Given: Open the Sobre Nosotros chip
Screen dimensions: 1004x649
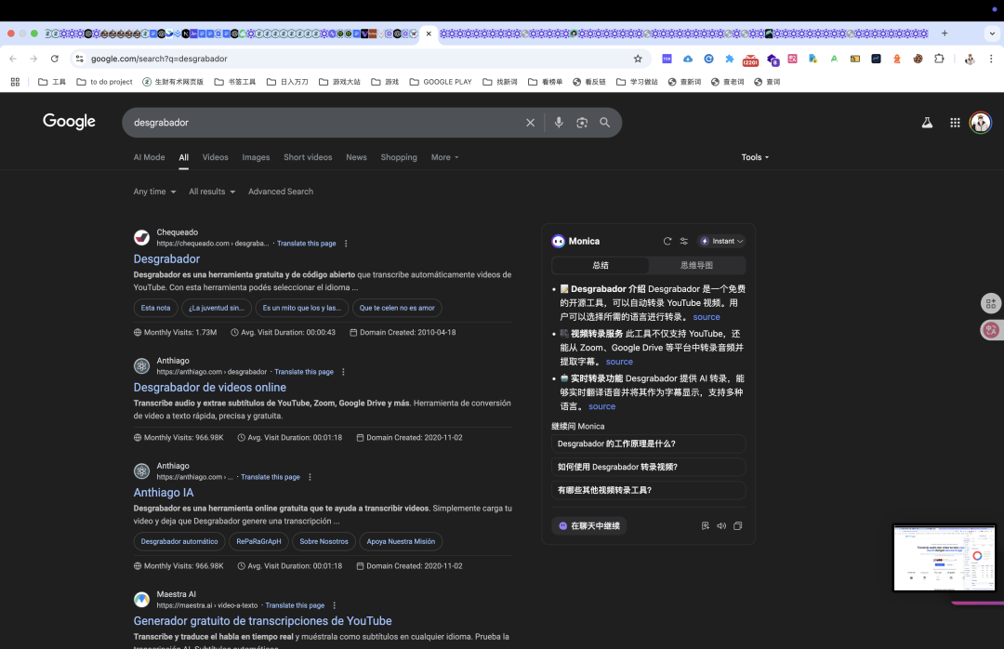Looking at the screenshot, I should click(x=324, y=541).
